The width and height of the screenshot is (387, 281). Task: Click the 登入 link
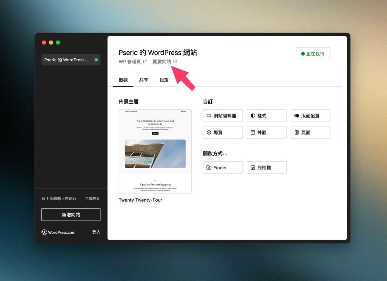pos(96,232)
